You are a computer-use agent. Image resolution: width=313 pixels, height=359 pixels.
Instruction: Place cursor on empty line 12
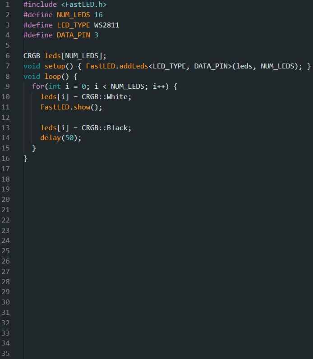(x=90, y=118)
